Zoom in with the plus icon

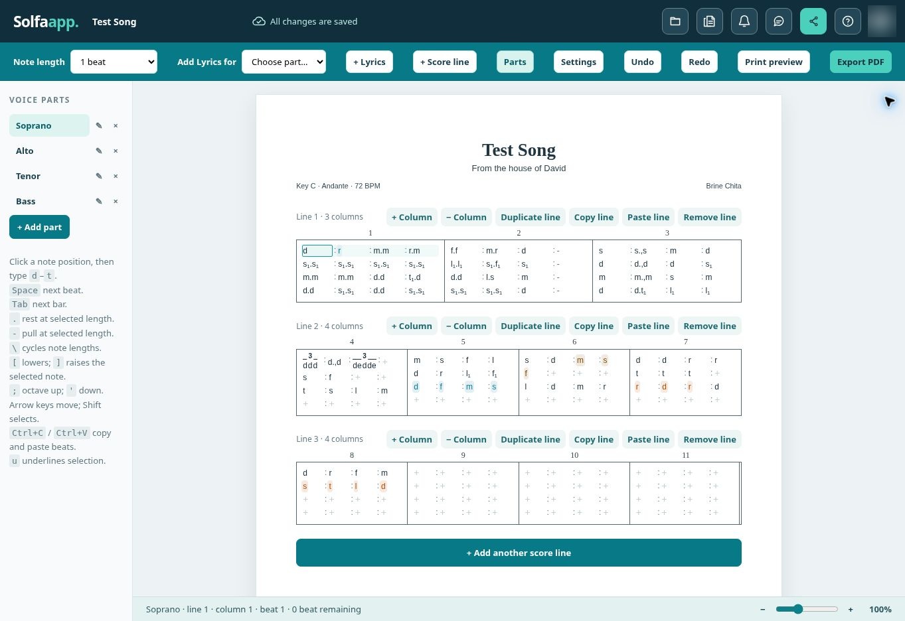pos(851,609)
